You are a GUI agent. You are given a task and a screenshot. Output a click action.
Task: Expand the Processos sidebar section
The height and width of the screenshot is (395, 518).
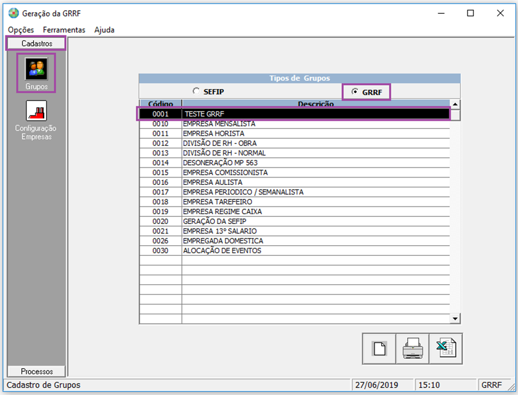point(36,371)
